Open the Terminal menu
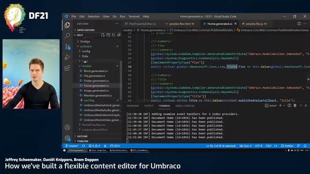The image size is (310, 174). [x=134, y=16]
